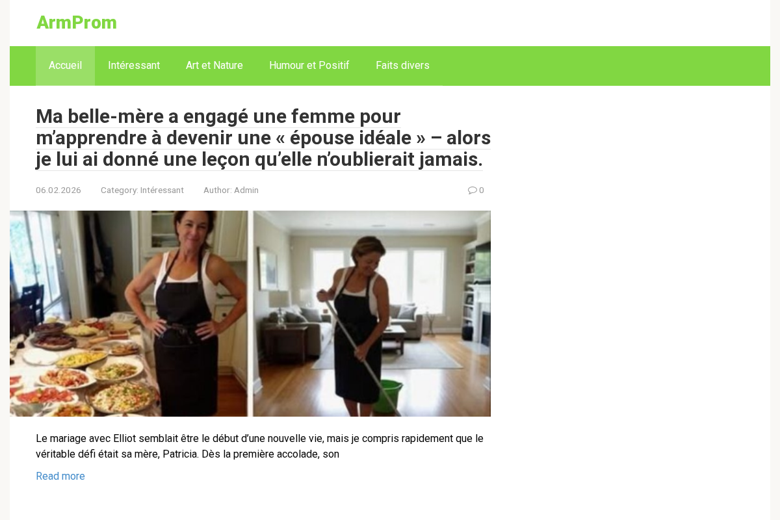Open the Intéressant menu item
Viewport: 780px width, 520px height.
click(134, 66)
